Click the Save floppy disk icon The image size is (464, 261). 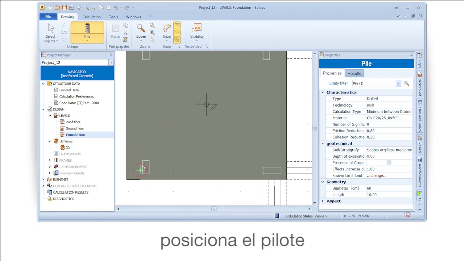(64, 7)
